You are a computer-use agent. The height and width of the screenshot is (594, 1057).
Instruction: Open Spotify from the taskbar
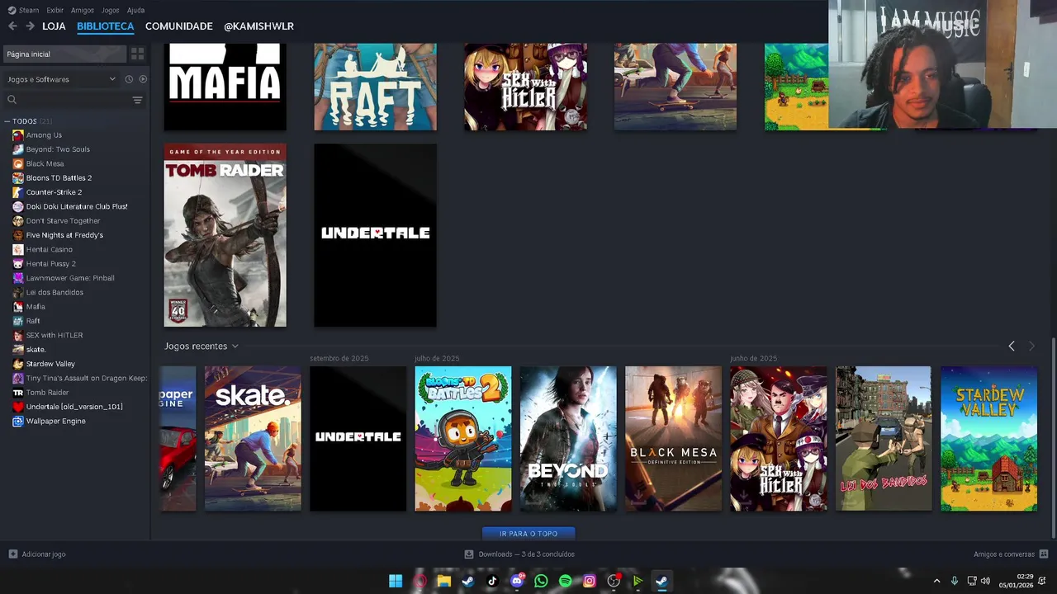tap(565, 581)
